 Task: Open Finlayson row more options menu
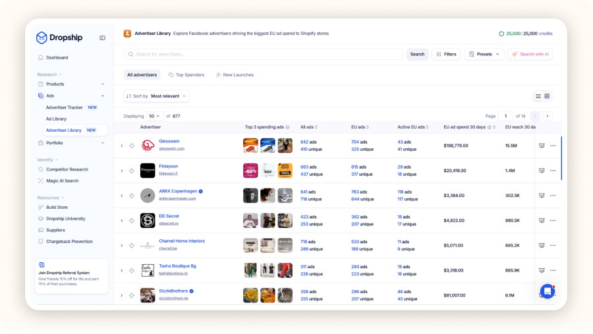point(553,171)
